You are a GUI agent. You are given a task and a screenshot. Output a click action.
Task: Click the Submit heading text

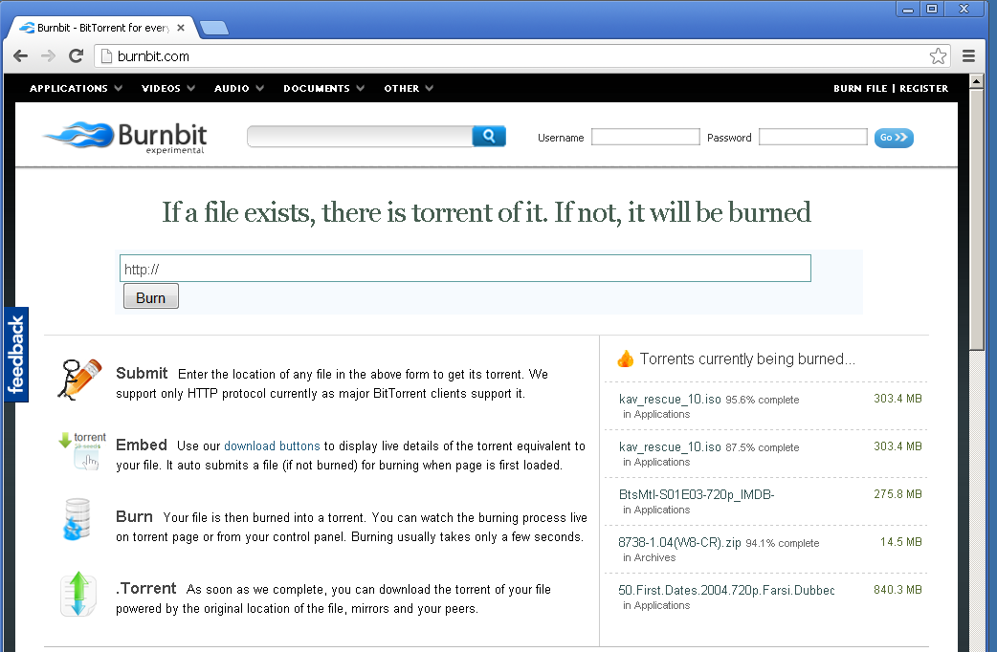[x=142, y=373]
